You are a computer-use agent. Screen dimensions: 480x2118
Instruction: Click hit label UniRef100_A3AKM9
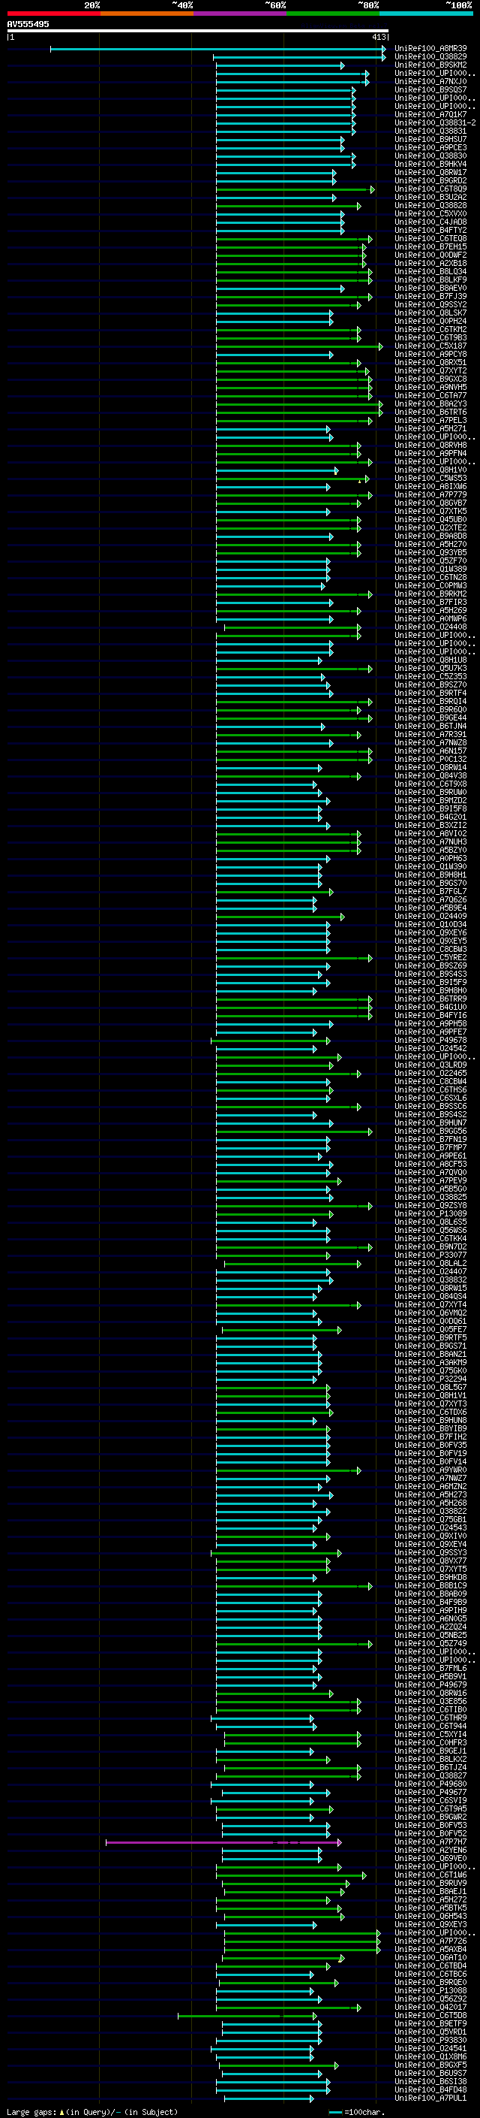pos(430,1362)
